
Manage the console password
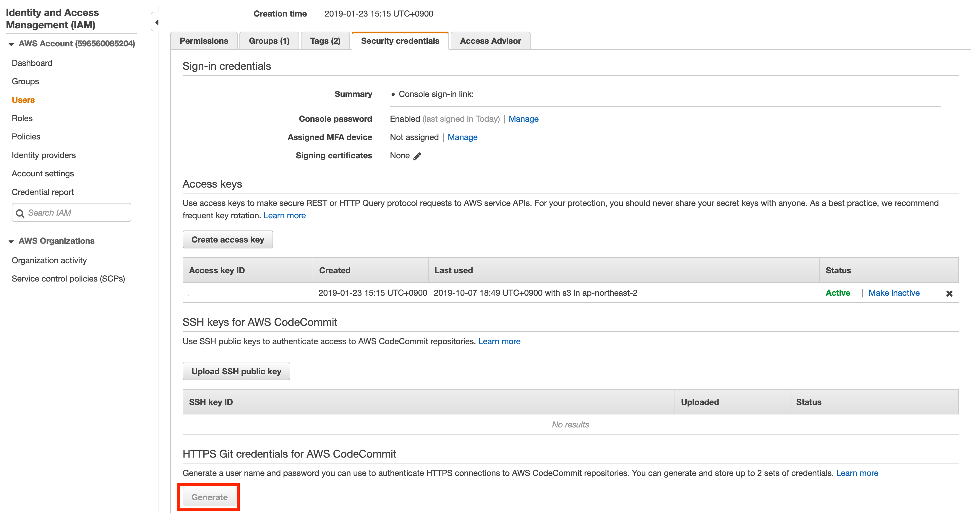523,119
